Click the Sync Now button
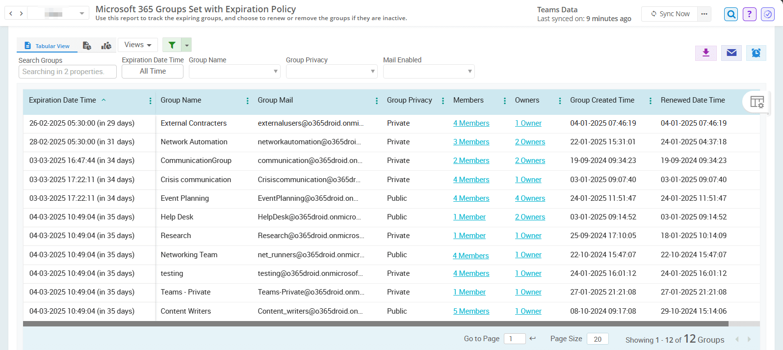 670,14
